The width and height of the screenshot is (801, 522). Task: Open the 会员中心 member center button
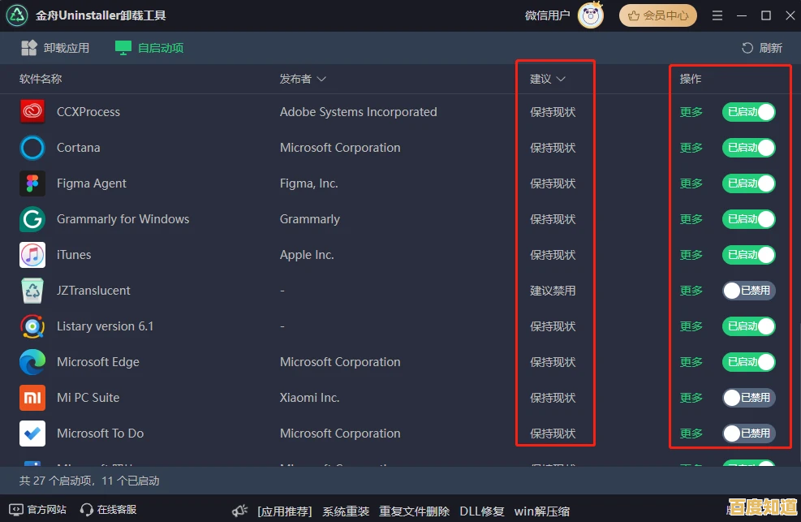pos(657,15)
